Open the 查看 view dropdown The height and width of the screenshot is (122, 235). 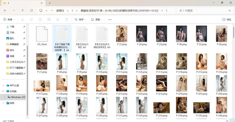click(x=97, y=19)
